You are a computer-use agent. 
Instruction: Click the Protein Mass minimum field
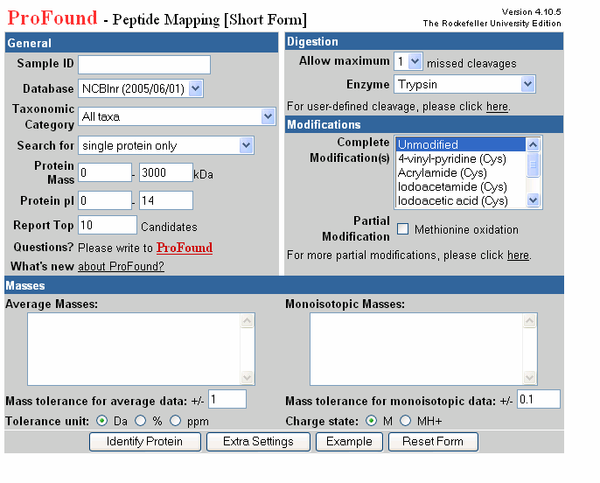105,172
